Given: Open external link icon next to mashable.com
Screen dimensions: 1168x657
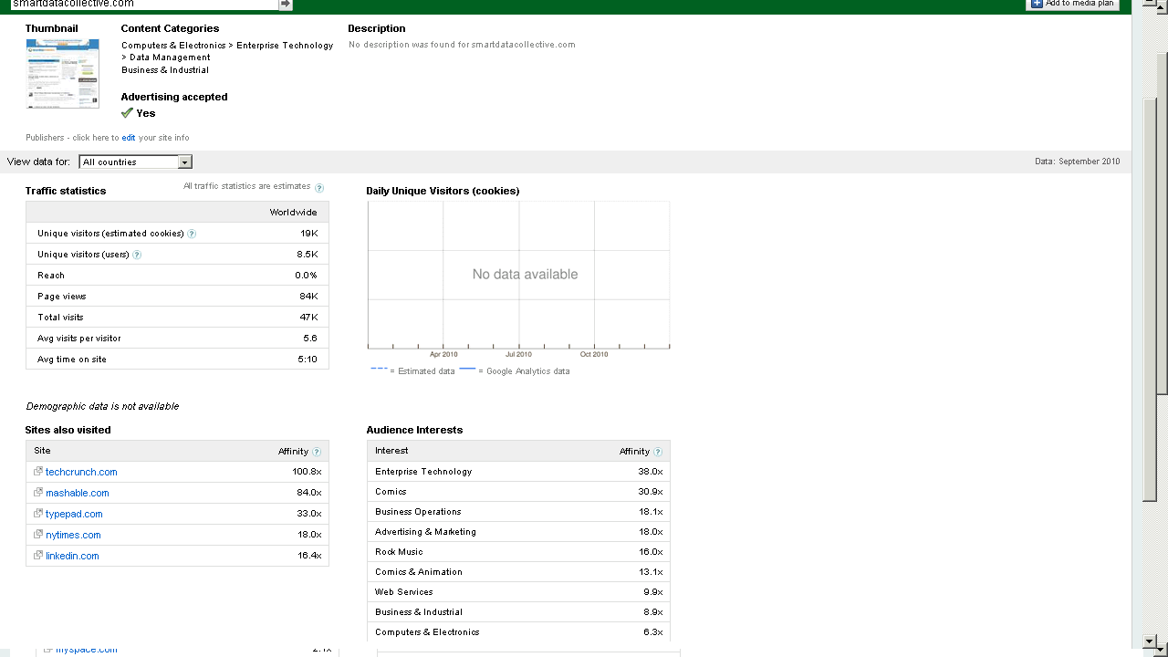Looking at the screenshot, I should click(x=38, y=493).
